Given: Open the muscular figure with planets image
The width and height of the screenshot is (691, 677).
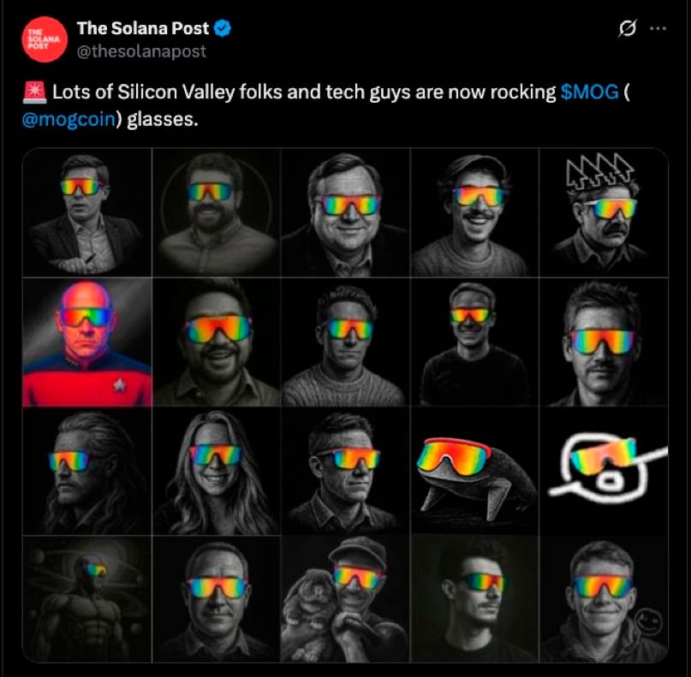Looking at the screenshot, I should [x=86, y=599].
